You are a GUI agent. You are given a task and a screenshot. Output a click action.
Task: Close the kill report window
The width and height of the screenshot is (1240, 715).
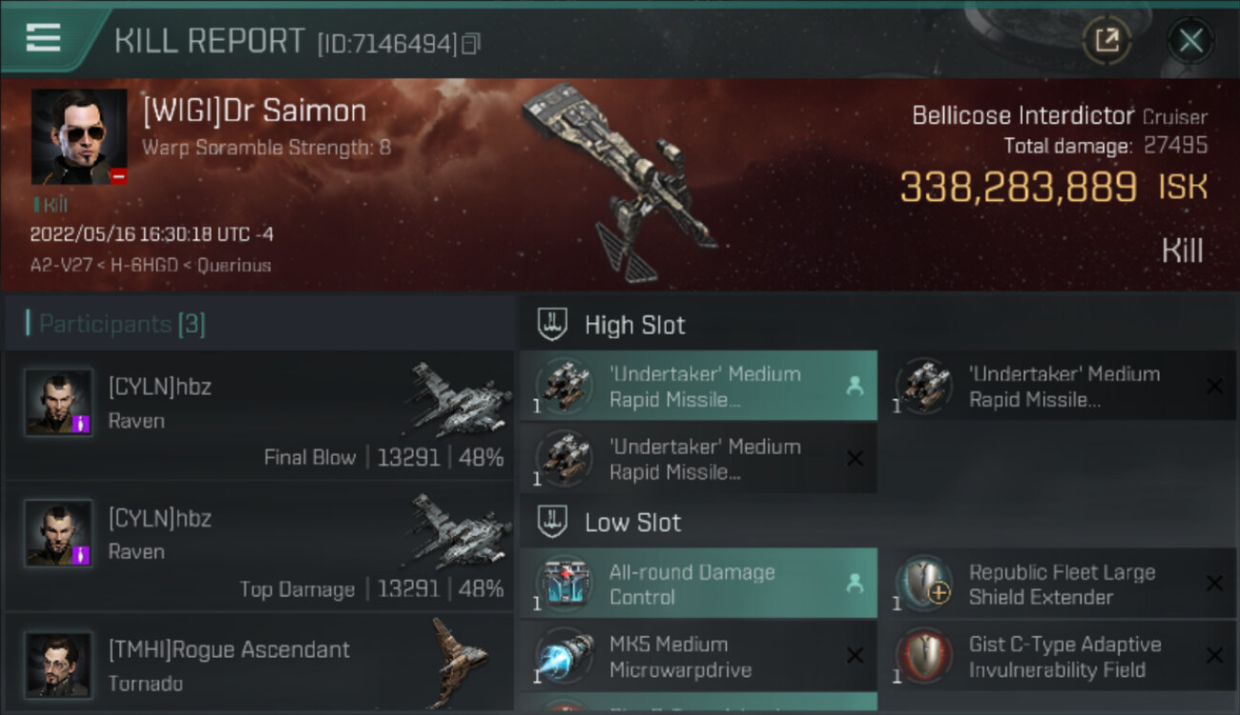[1190, 41]
